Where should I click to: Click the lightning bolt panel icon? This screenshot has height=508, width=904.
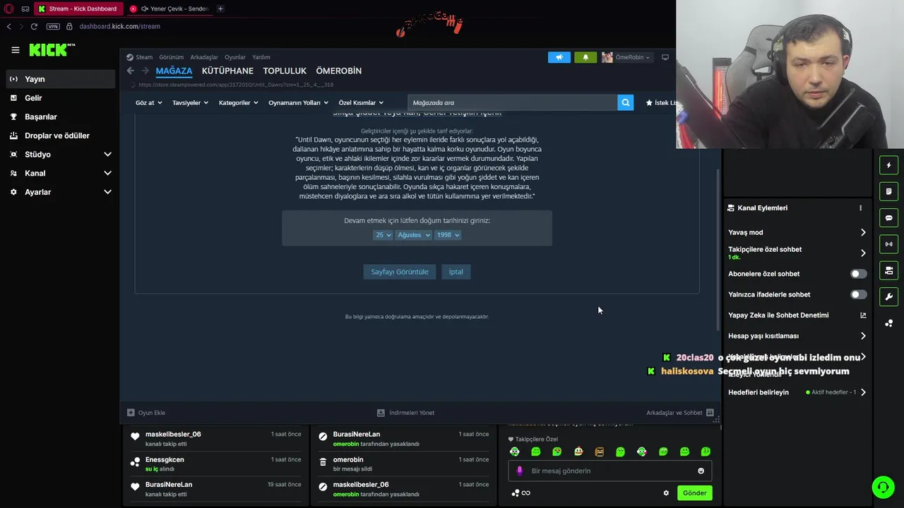coord(889,165)
